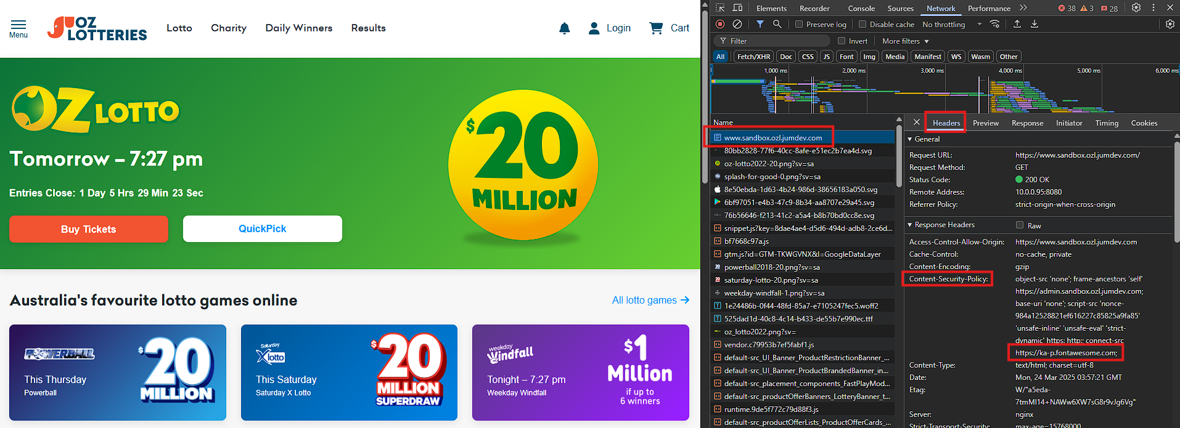Select the www.sandbox.ozl.jumdev.com request row
The height and width of the screenshot is (428, 1180).
[x=803, y=137]
